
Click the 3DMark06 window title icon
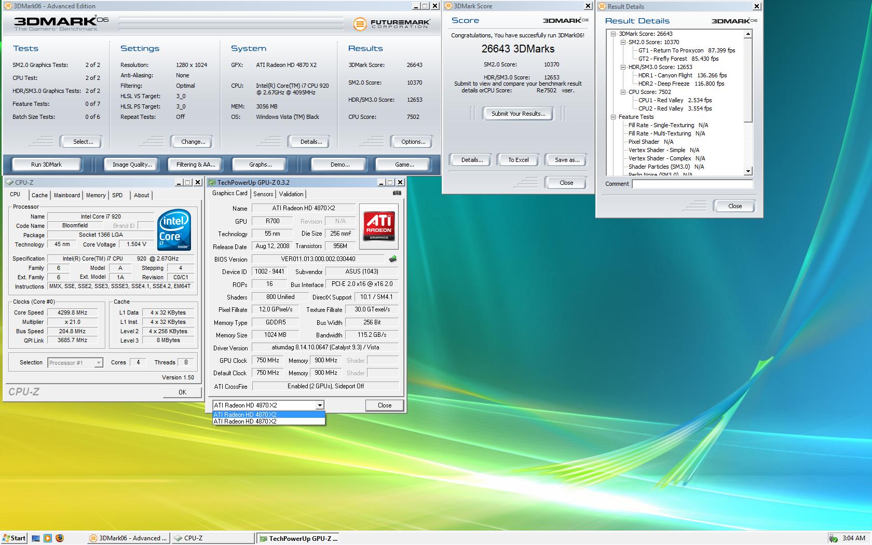point(7,6)
